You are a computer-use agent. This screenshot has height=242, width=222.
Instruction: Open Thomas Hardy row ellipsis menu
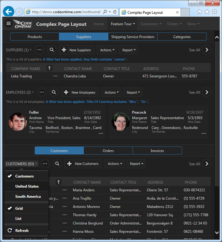(x=65, y=215)
